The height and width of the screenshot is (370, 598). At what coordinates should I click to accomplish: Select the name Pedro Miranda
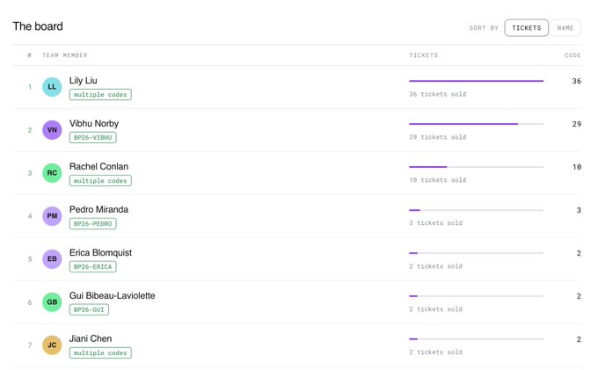click(98, 209)
